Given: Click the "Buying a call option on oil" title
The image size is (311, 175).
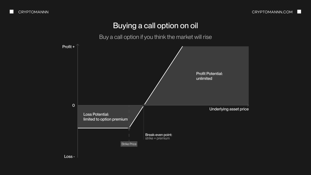Looking at the screenshot, I should click(x=155, y=26).
